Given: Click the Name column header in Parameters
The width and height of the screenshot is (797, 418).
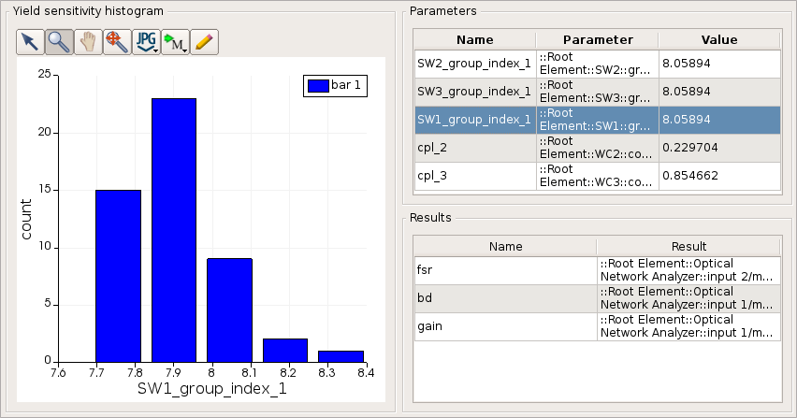Looking at the screenshot, I should click(475, 39).
